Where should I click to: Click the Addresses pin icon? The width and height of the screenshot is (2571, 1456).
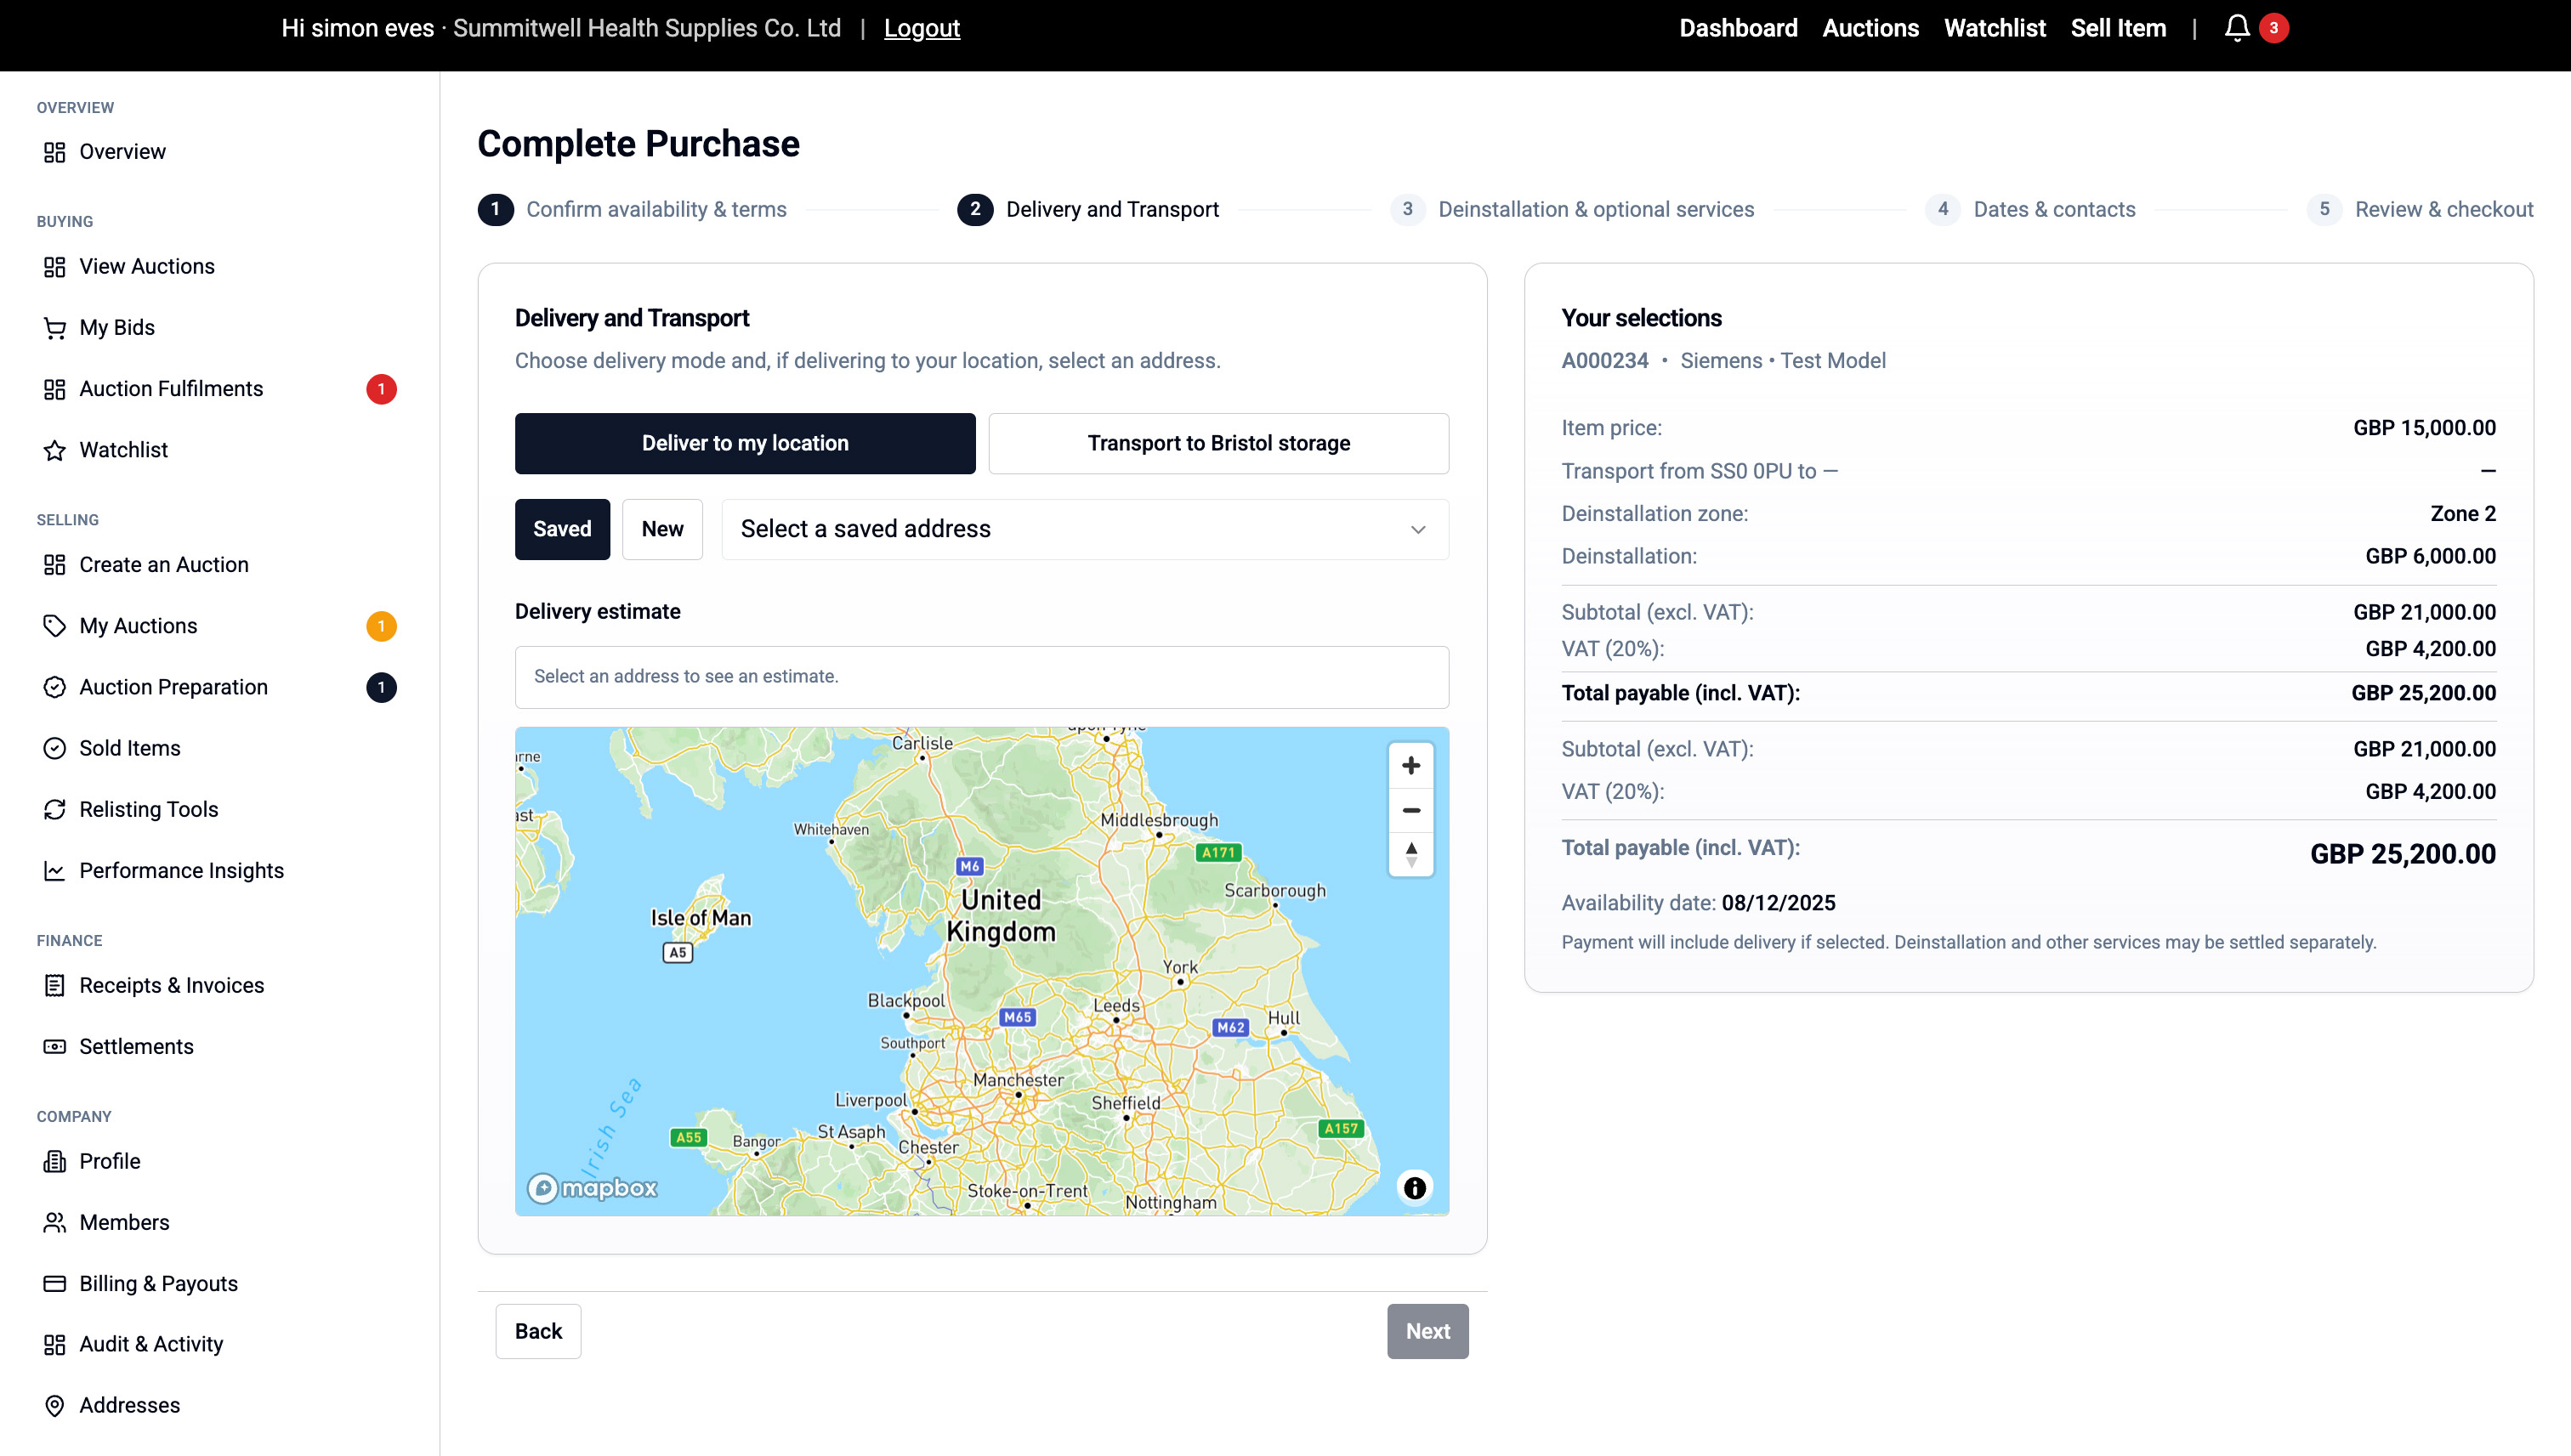55,1405
